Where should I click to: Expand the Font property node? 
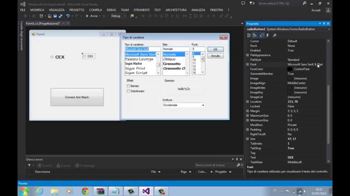coord(247,65)
